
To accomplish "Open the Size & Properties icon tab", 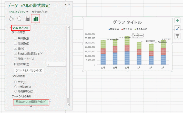I will (x=27, y=19).
